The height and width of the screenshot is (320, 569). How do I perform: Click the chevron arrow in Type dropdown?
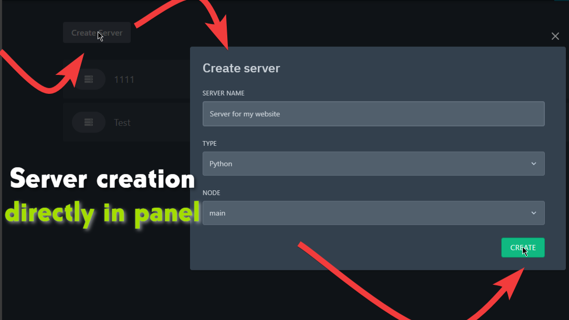[x=533, y=164]
